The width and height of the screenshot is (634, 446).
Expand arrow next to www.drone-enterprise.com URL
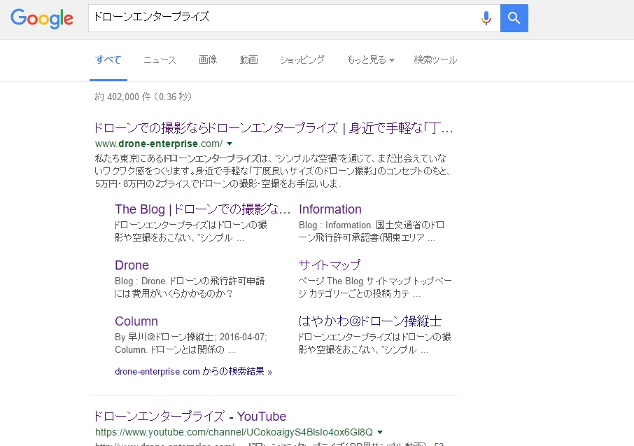230,144
